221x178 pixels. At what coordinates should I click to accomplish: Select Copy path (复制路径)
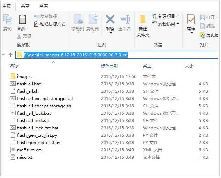coord(45,16)
